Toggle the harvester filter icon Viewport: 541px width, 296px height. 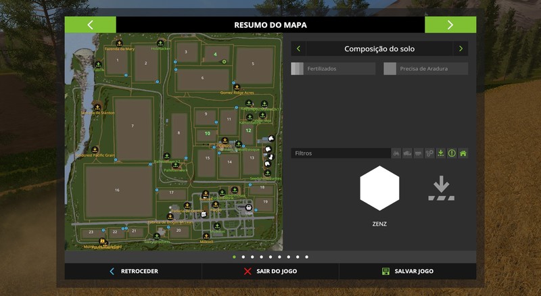[407, 153]
